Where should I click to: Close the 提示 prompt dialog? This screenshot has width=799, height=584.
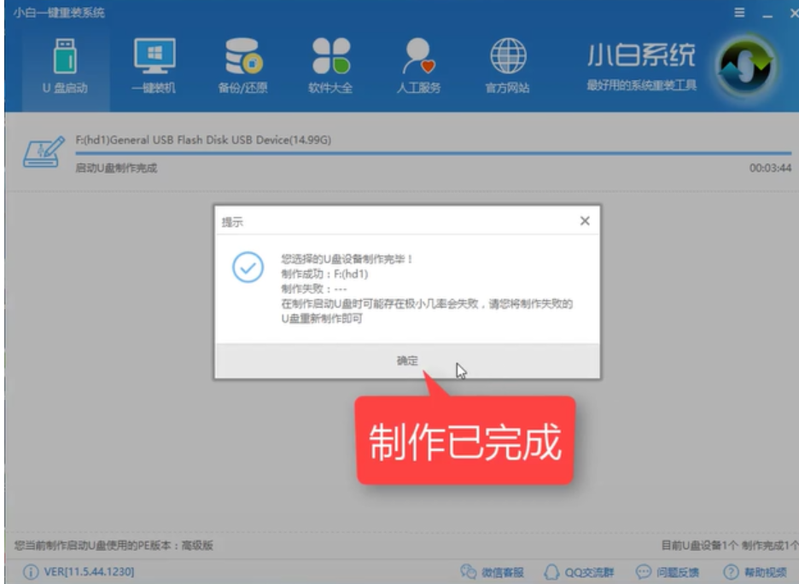pyautogui.click(x=585, y=220)
